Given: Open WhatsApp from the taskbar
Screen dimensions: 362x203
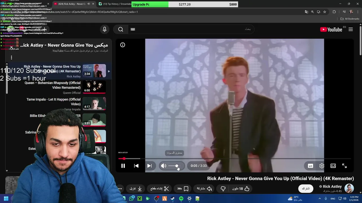Looking at the screenshot, I should [132, 198].
